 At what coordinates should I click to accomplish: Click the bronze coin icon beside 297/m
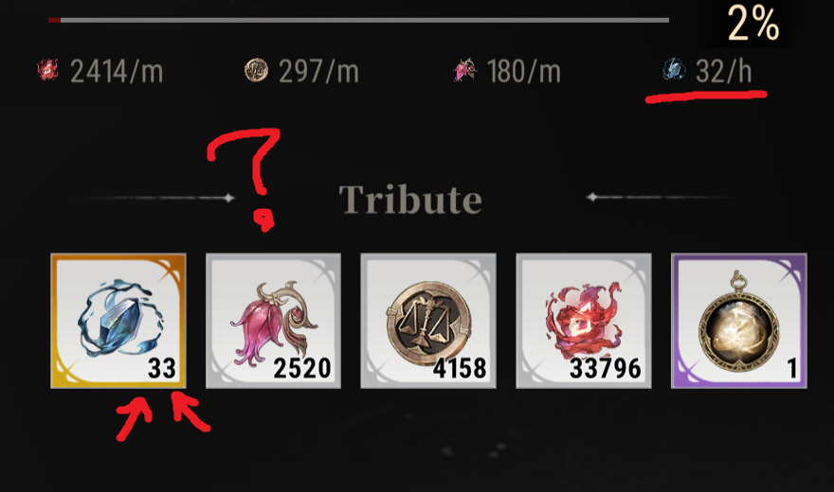(256, 70)
